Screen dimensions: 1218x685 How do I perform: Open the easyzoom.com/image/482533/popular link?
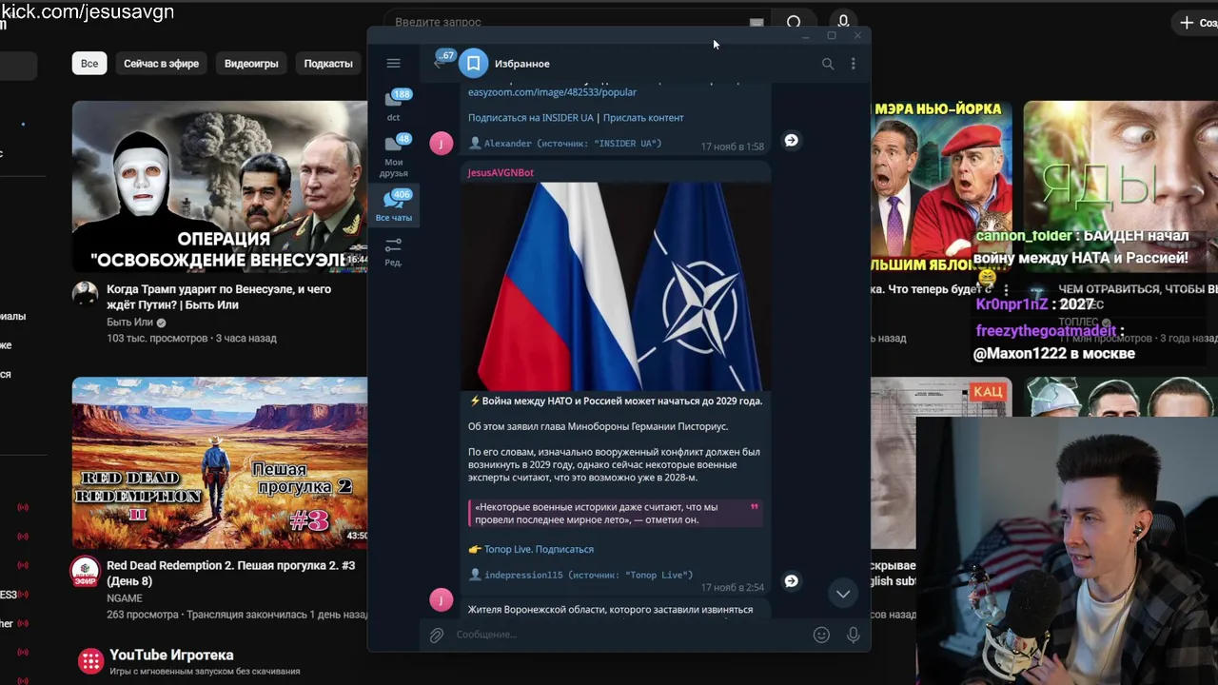coord(552,92)
